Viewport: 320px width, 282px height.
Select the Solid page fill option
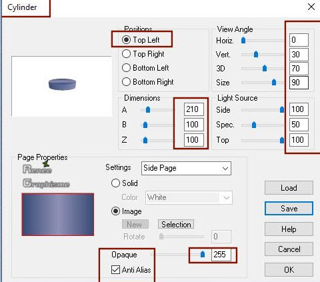tap(115, 183)
